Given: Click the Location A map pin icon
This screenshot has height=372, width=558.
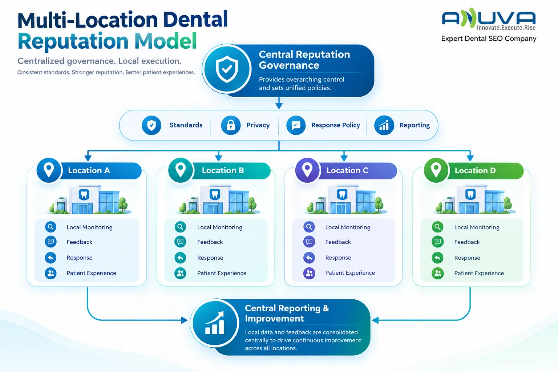Looking at the screenshot, I should pyautogui.click(x=49, y=170).
